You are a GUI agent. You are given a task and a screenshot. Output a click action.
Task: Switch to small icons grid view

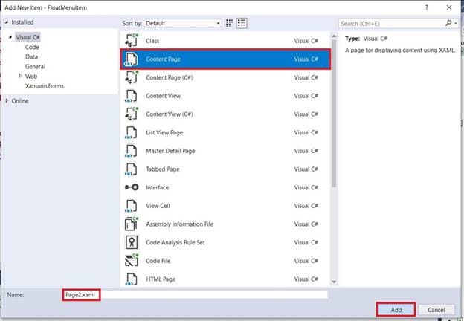coord(229,23)
